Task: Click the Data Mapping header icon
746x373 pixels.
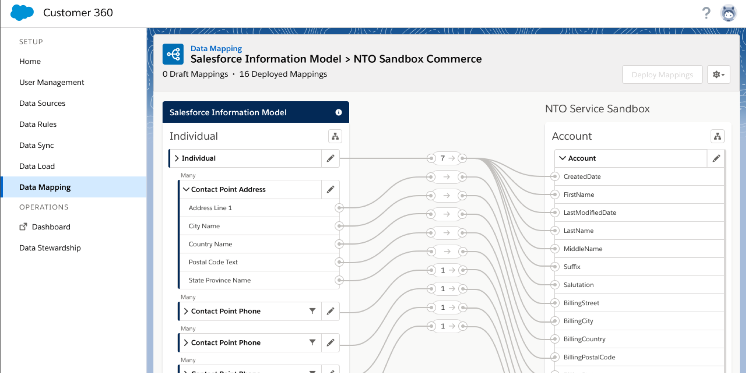Action: coord(173,54)
